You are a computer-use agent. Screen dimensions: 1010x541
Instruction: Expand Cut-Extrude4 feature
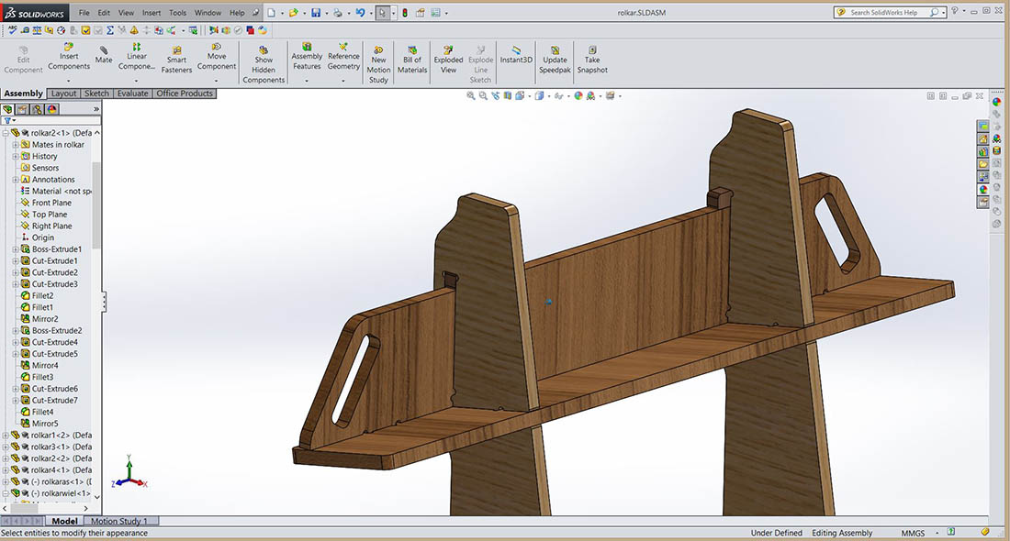[x=16, y=342]
